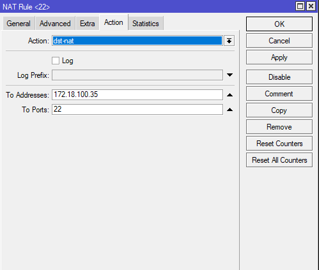Image resolution: width=319 pixels, height=270 pixels.
Task: Open the Action dropdown list
Action: pyautogui.click(x=230, y=41)
